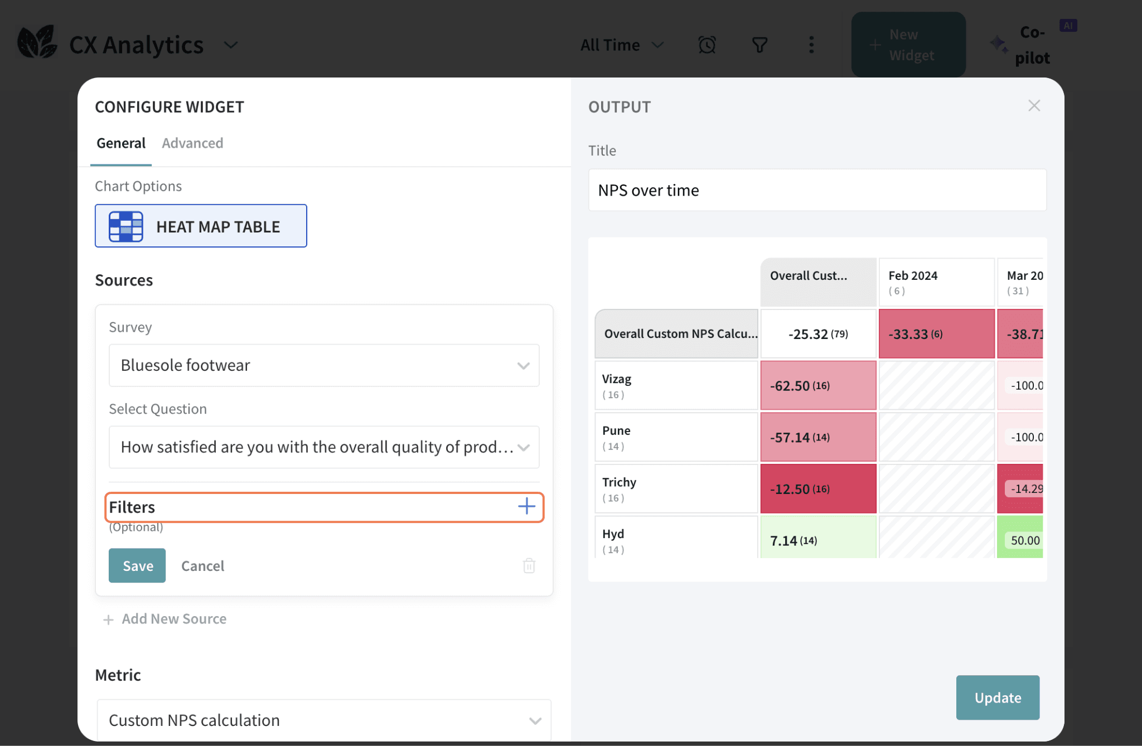This screenshot has width=1142, height=746.
Task: Open the funnel filter icon
Action: 759,45
